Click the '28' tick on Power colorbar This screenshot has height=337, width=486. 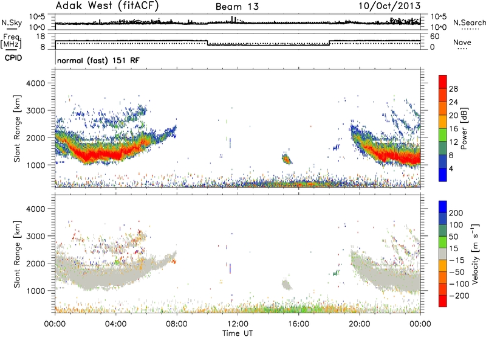point(453,89)
